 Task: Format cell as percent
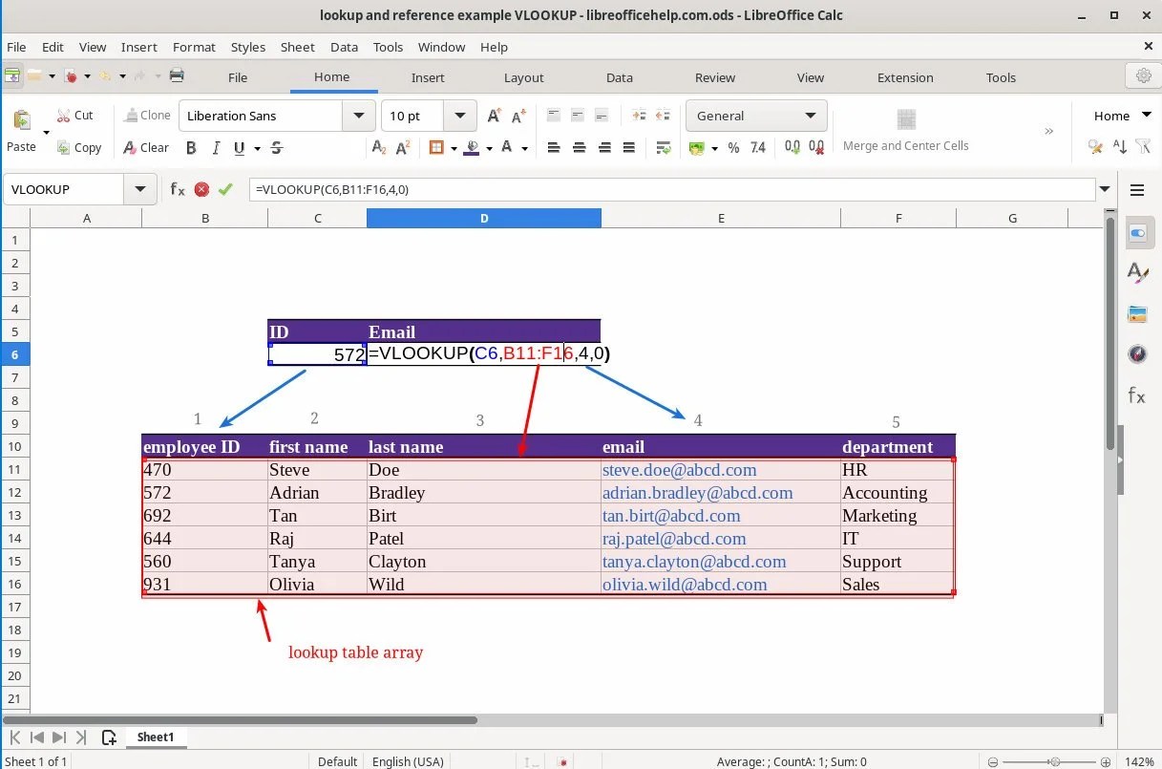(733, 147)
